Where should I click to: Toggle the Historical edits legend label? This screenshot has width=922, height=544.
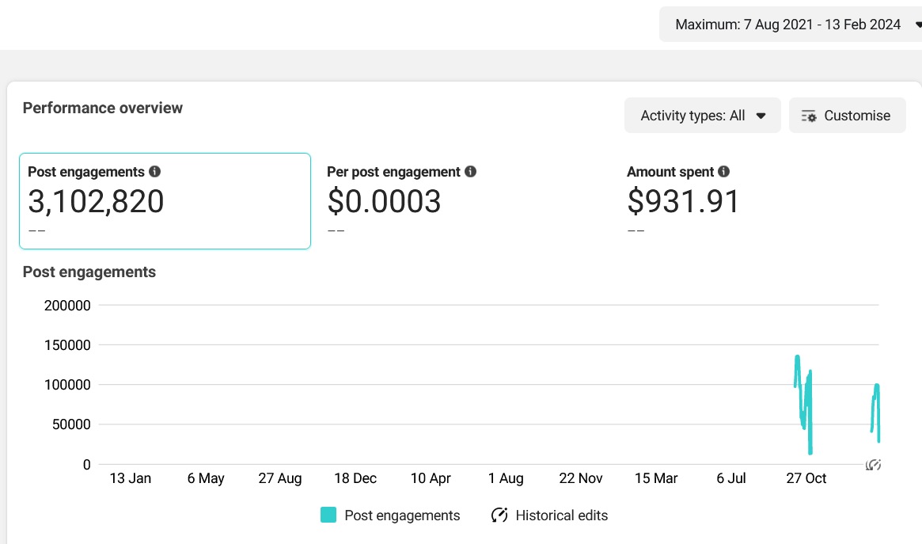coord(562,515)
